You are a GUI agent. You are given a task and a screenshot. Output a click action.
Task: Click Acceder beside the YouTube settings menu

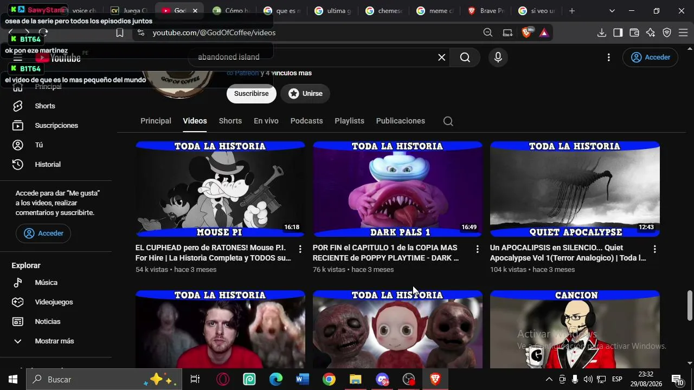coord(650,57)
